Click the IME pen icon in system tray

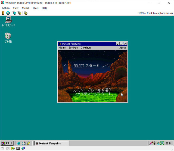point(151,143)
